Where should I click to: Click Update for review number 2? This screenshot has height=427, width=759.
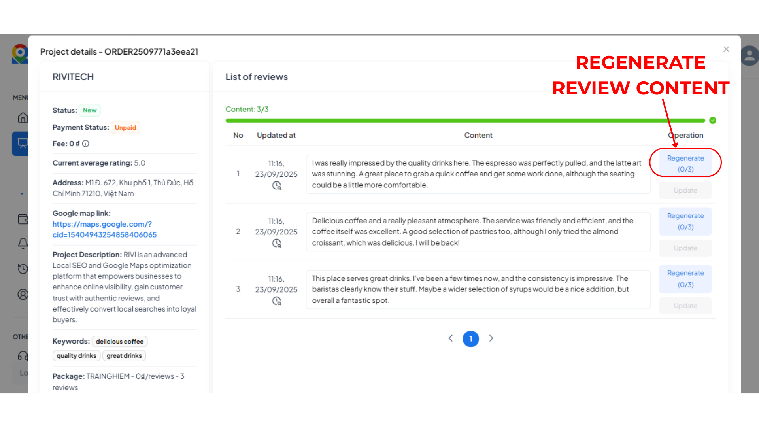[x=685, y=248]
